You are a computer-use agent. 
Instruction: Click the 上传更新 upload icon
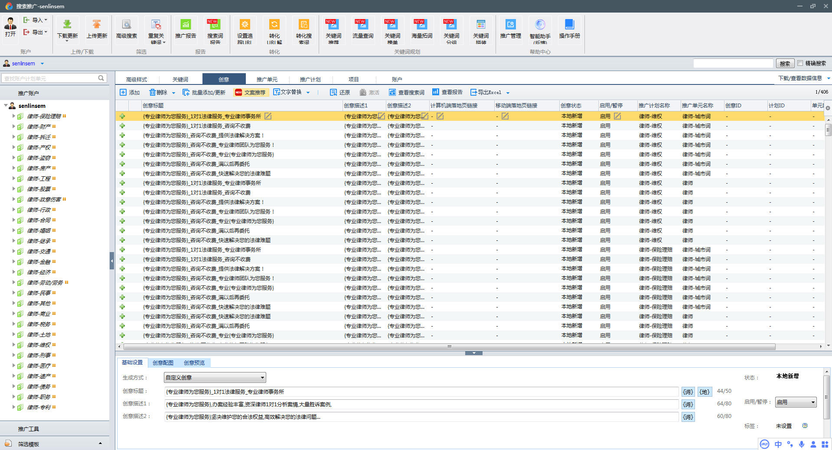click(x=97, y=25)
